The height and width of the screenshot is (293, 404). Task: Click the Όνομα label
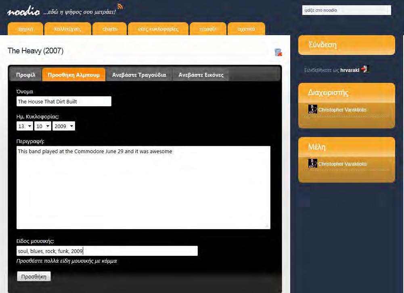click(25, 92)
